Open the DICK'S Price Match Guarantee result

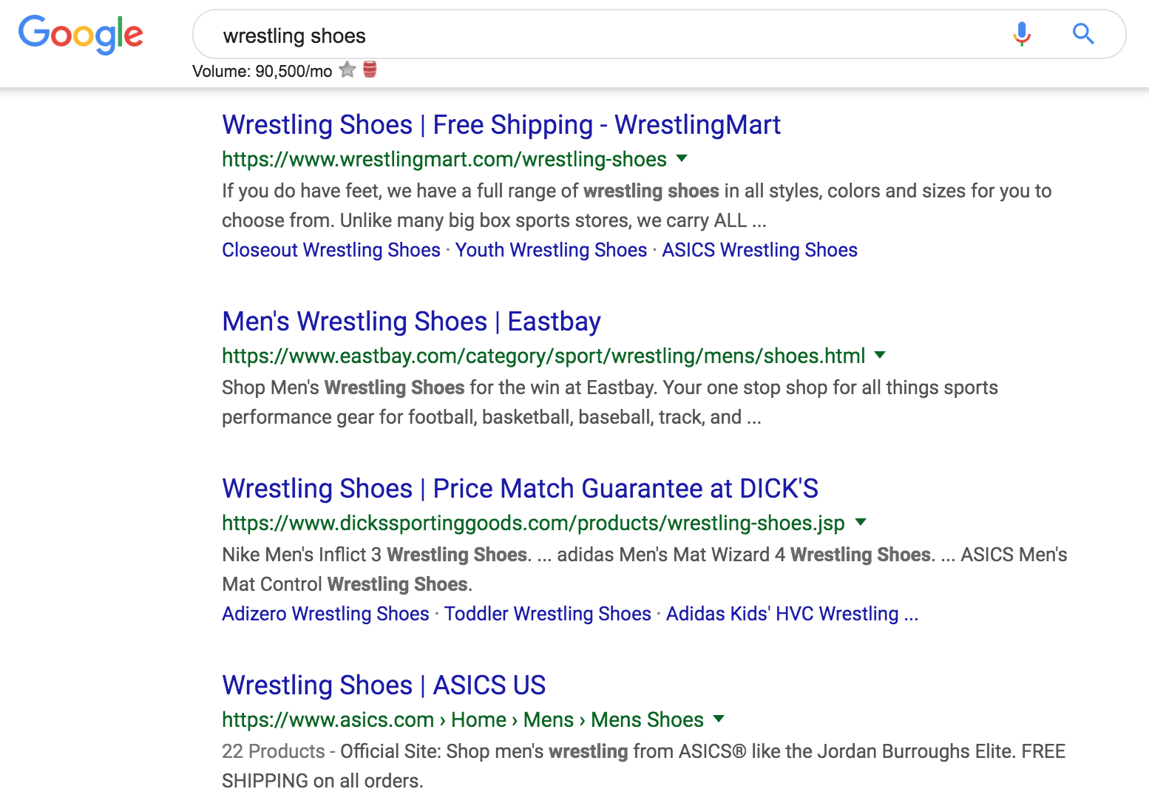pos(520,489)
